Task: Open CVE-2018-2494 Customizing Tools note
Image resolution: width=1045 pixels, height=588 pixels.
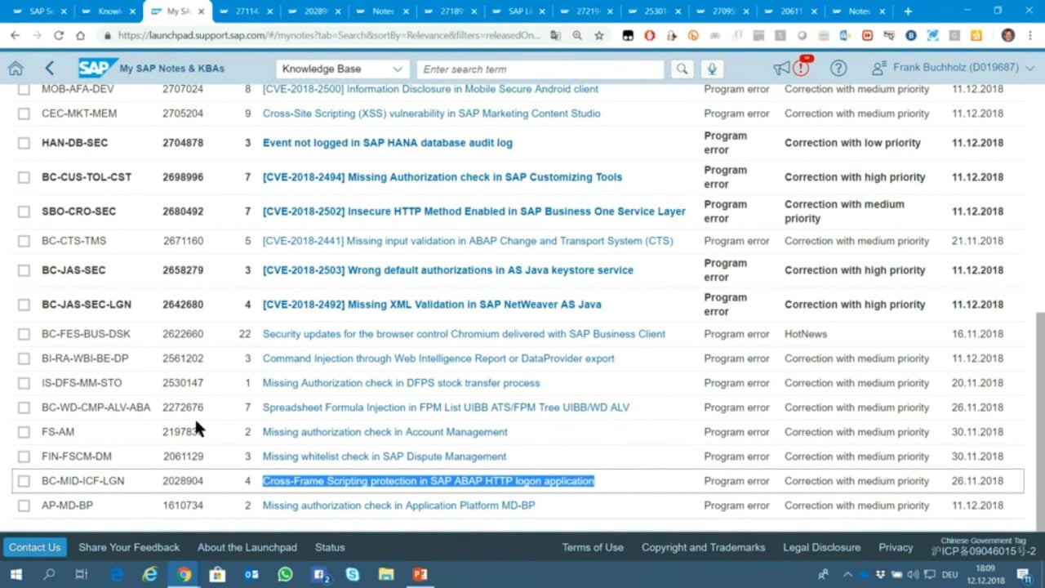Action: (x=442, y=177)
